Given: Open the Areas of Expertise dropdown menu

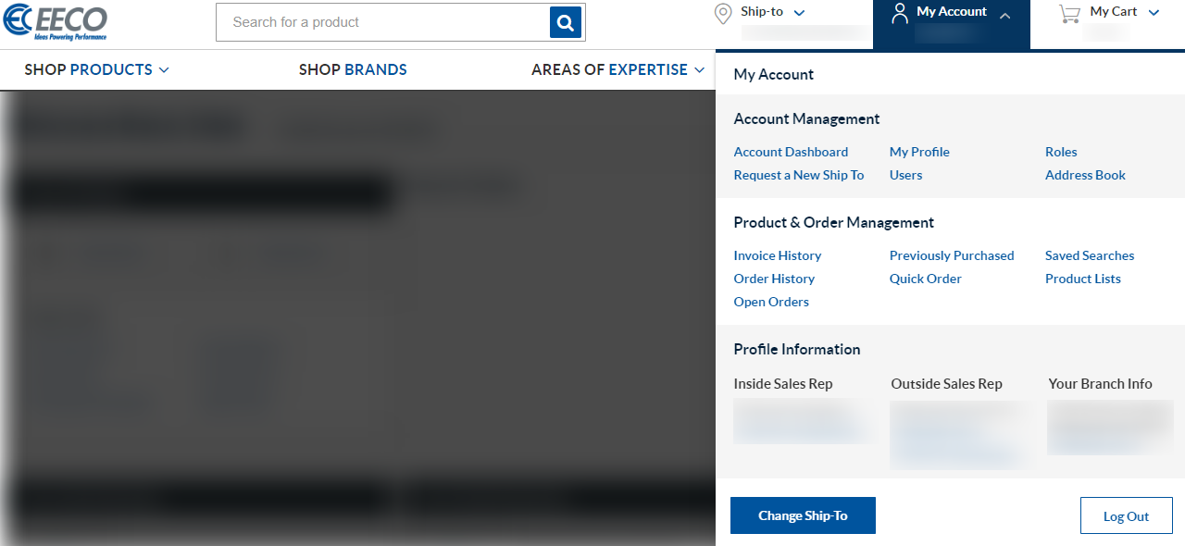Looking at the screenshot, I should 618,69.
